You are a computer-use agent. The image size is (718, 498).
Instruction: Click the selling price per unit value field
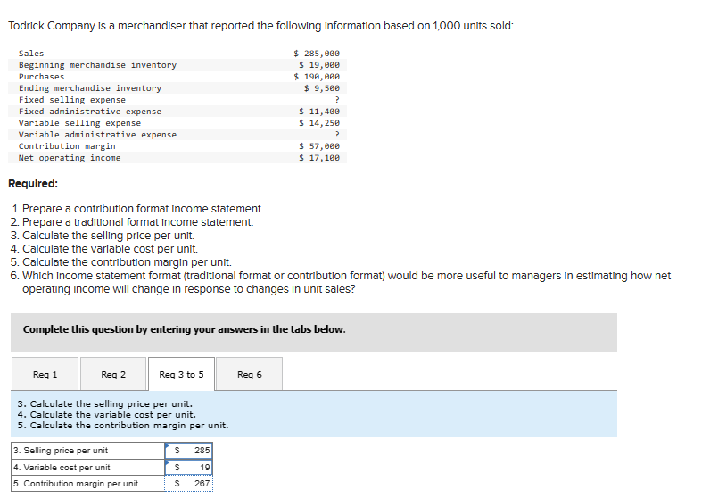(x=189, y=451)
